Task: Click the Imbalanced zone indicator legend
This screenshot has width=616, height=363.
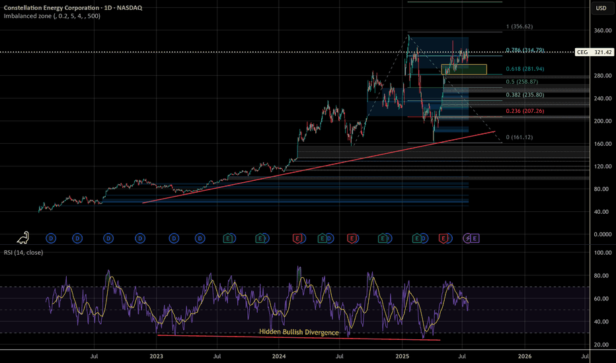Action: click(x=52, y=16)
